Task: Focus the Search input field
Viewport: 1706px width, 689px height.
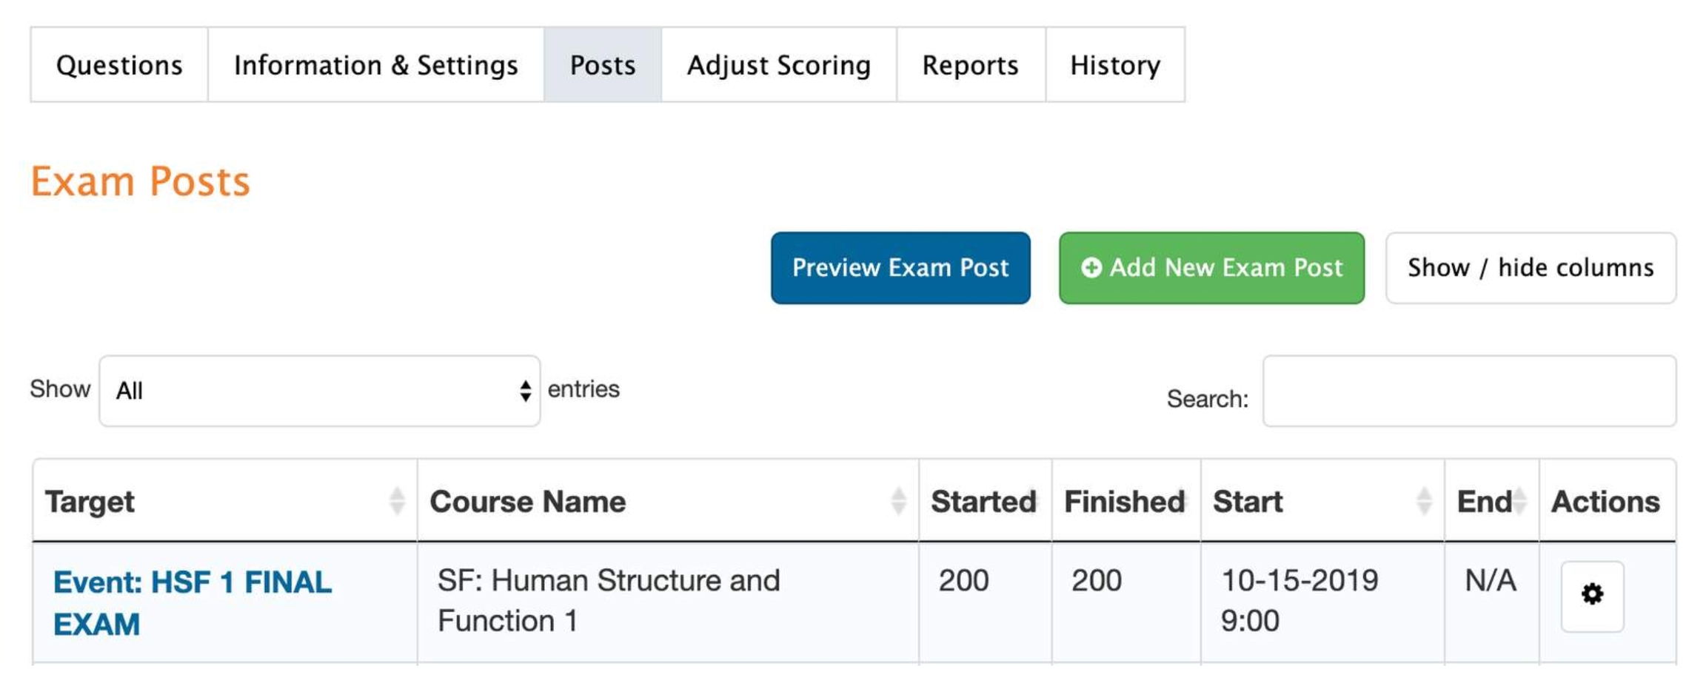Action: (x=1468, y=391)
